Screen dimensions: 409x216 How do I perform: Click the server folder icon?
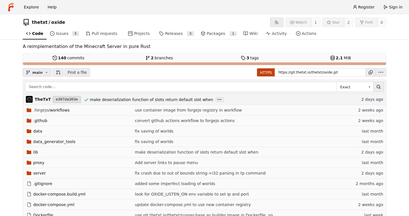point(29,173)
